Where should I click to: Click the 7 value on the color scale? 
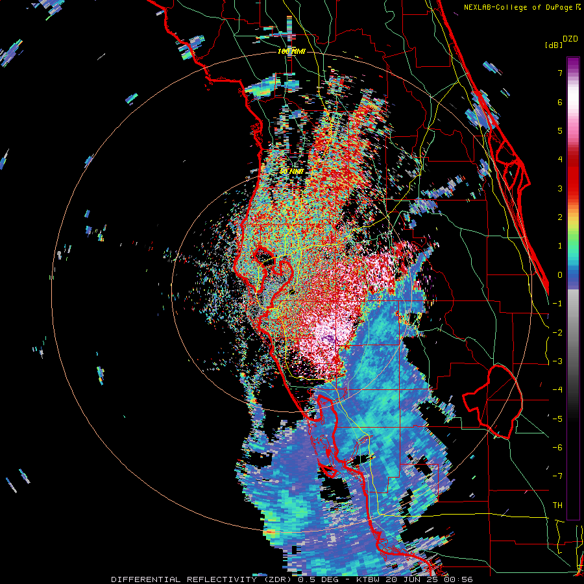pyautogui.click(x=560, y=73)
